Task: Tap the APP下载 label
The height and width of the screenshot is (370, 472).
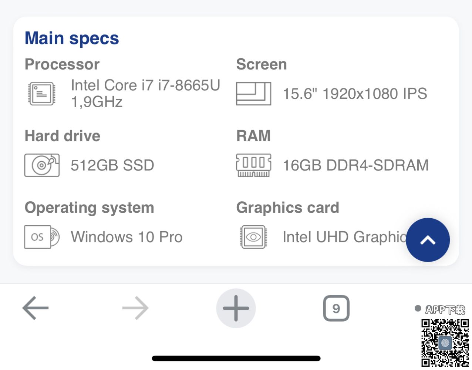Action: point(445,310)
